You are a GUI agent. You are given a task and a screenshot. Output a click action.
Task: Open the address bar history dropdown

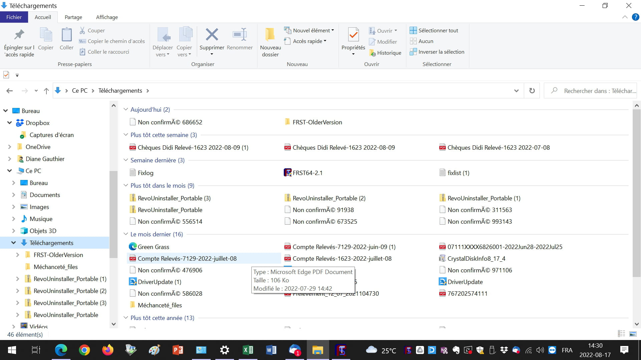[516, 91]
